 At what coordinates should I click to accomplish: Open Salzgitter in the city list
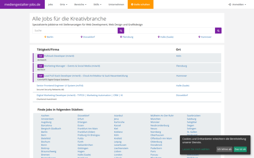click(x=192, y=122)
